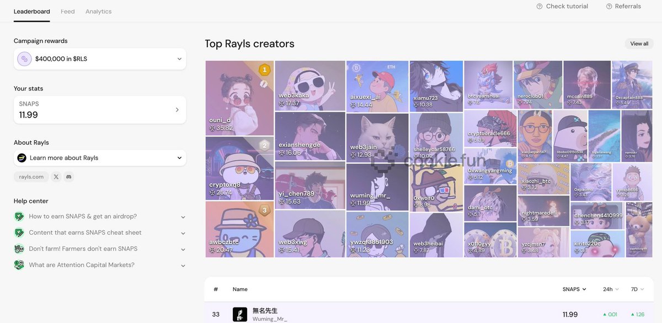
Task: Click the View all button
Action: (639, 44)
